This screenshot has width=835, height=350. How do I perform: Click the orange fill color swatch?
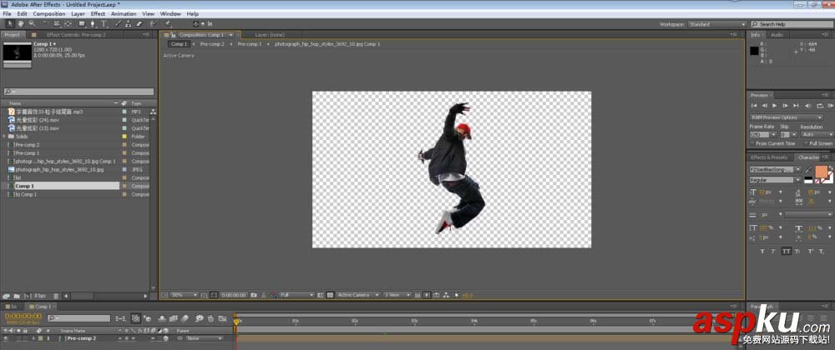[821, 172]
